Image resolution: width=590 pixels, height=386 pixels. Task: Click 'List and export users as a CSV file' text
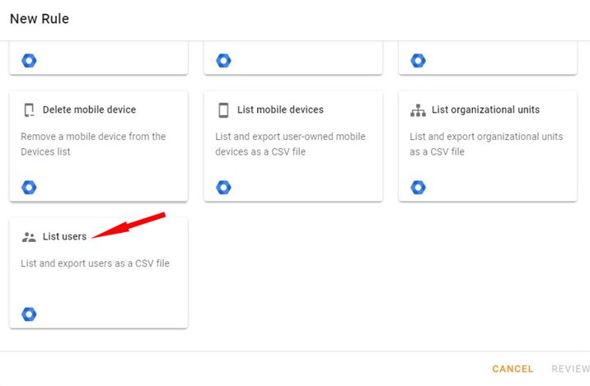(96, 263)
